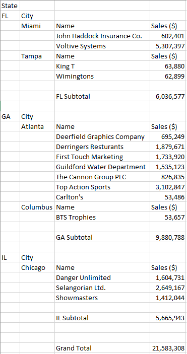Select Top Action Sports cell
Viewport: 187px width, 354px height.
[x=102, y=187]
